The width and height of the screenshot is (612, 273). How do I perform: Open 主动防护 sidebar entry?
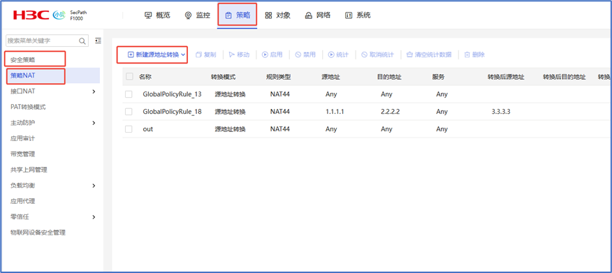point(22,123)
